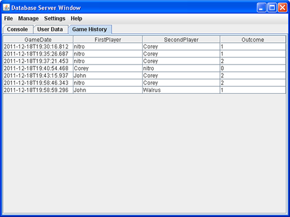Click the Outcome column header

[253, 40]
